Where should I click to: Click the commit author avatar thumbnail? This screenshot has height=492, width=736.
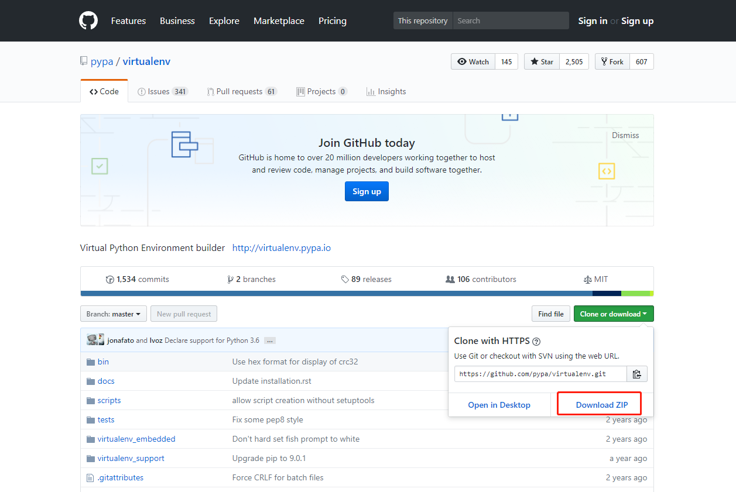pyautogui.click(x=95, y=340)
